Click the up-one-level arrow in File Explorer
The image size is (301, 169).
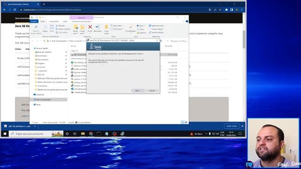(44, 41)
